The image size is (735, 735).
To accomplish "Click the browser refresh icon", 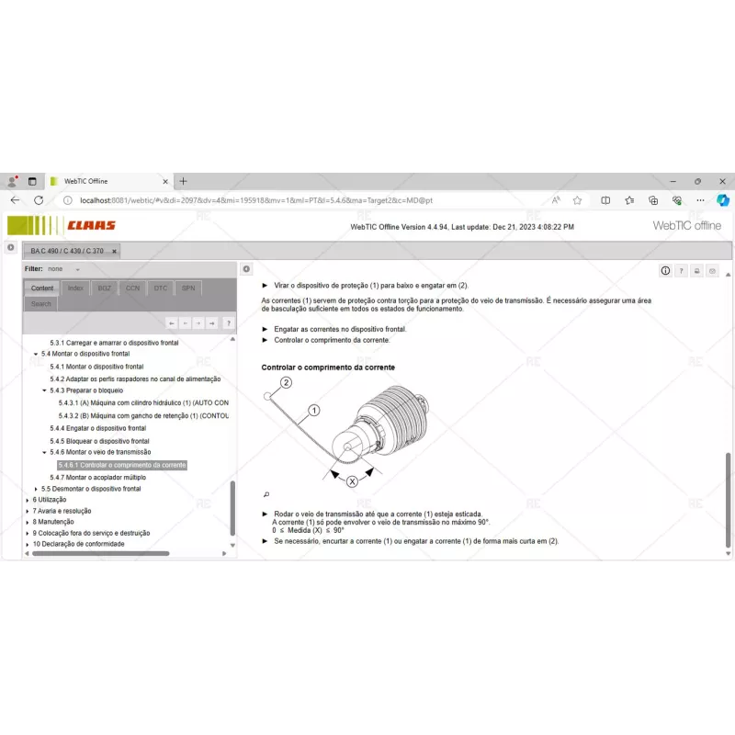I will 37,199.
